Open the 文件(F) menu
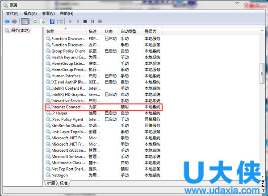 point(12,14)
